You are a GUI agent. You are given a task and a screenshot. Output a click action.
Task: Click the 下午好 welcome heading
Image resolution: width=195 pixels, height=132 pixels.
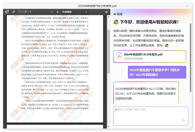[149, 22]
